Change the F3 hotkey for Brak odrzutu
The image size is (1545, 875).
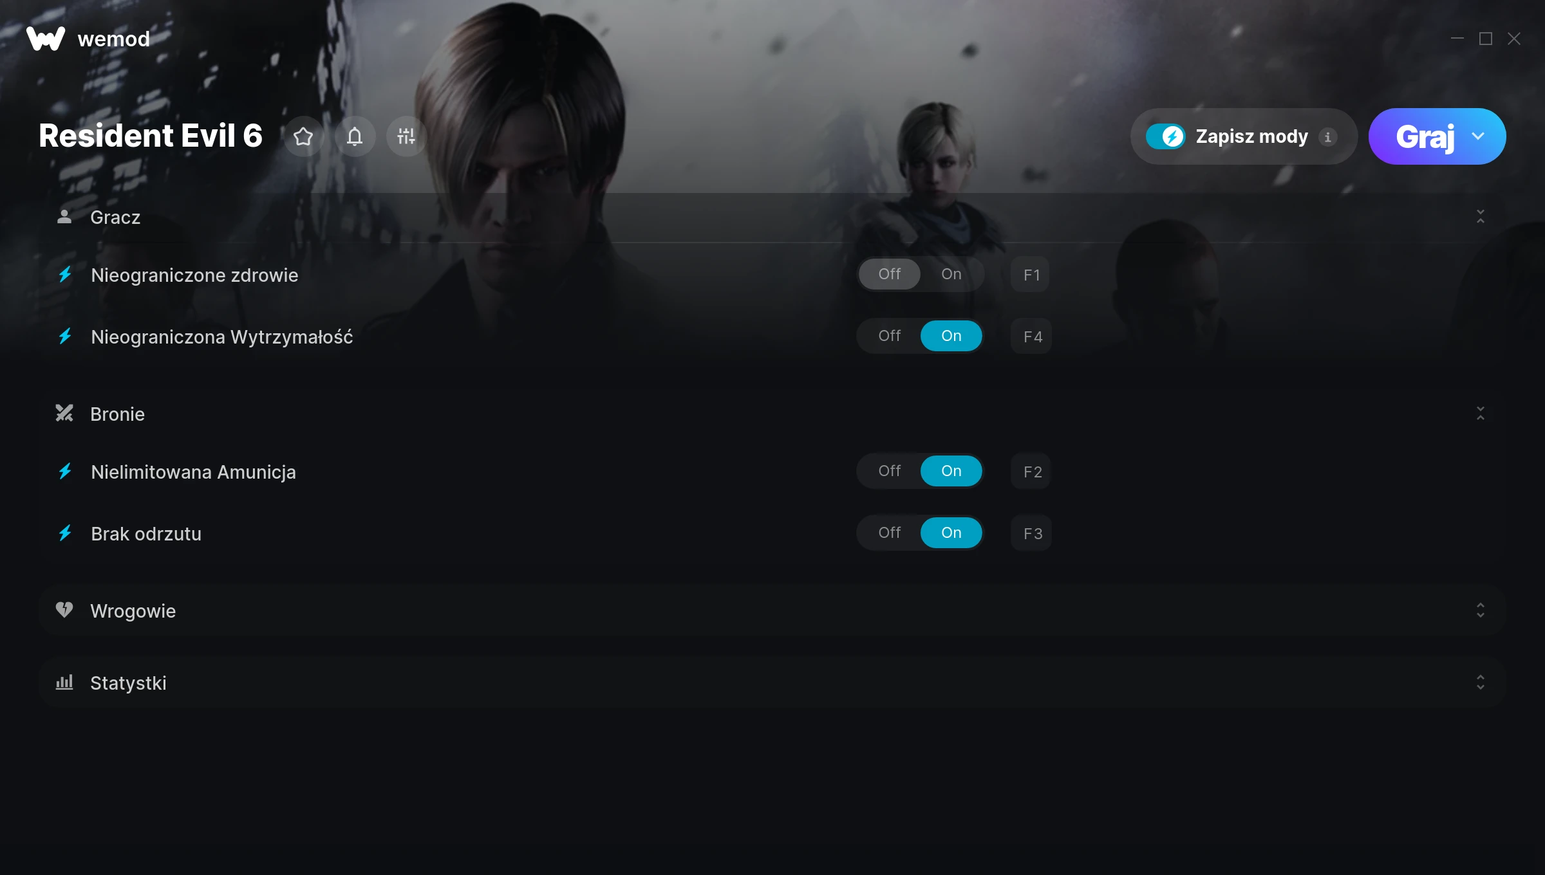pyautogui.click(x=1031, y=533)
